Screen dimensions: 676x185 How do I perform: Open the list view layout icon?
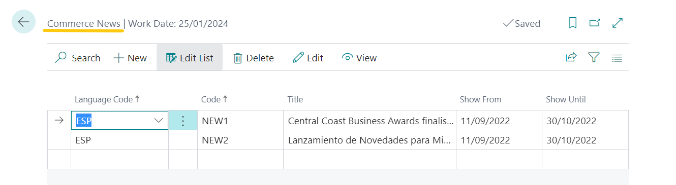617,58
